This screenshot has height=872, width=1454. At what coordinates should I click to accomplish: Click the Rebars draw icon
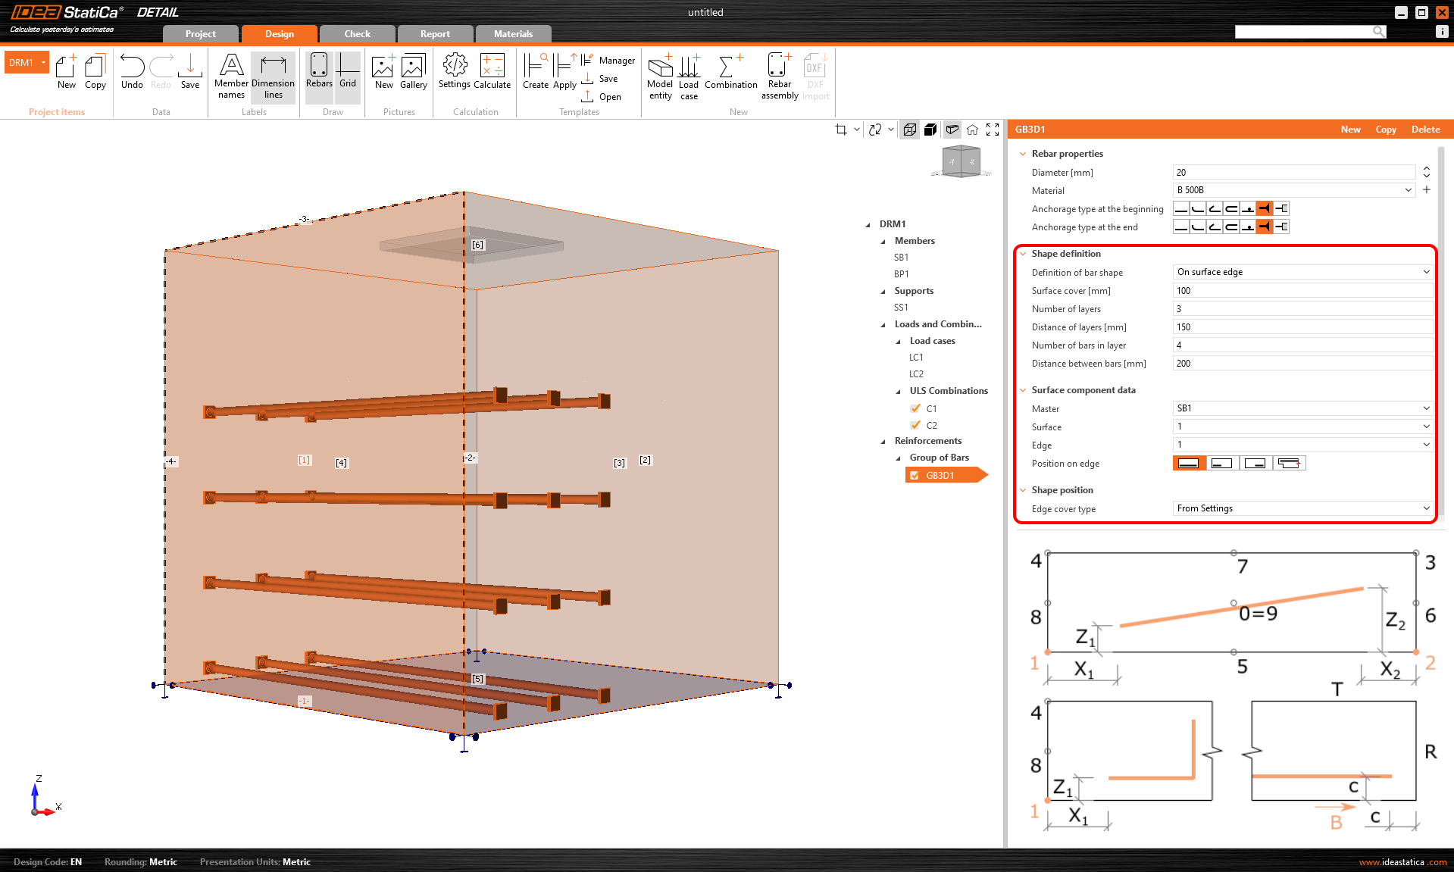pos(319,71)
